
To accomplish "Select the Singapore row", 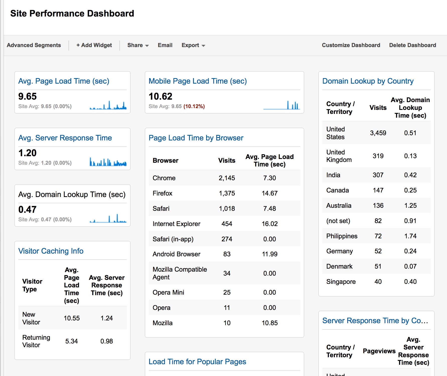I will click(x=377, y=282).
